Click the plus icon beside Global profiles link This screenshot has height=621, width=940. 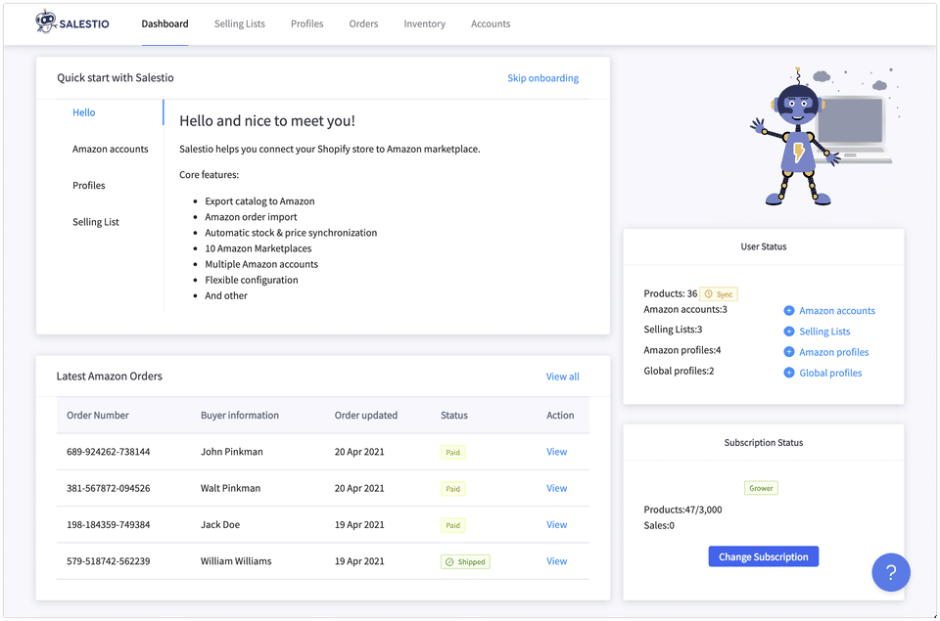[x=789, y=373]
